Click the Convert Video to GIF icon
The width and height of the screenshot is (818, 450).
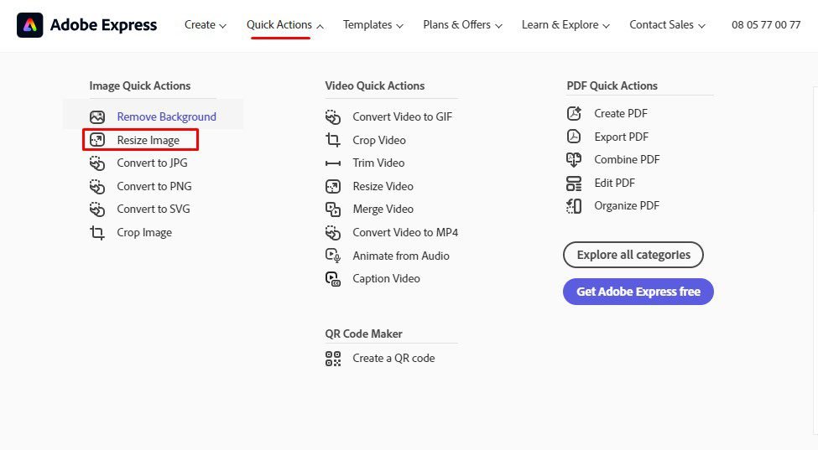[x=333, y=117]
